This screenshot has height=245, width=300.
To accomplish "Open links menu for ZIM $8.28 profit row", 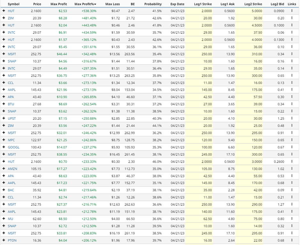I will click(292, 18).
